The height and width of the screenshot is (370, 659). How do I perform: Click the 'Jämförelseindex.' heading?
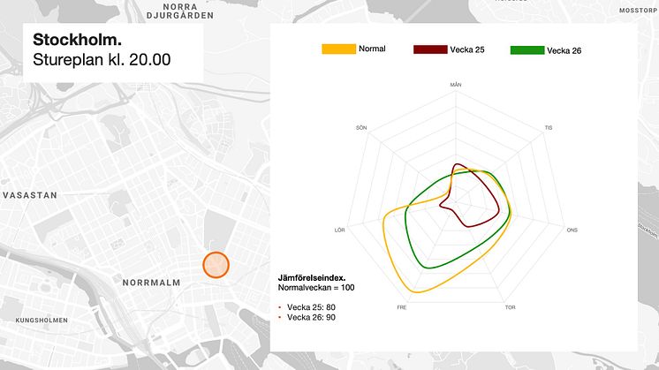coord(312,278)
